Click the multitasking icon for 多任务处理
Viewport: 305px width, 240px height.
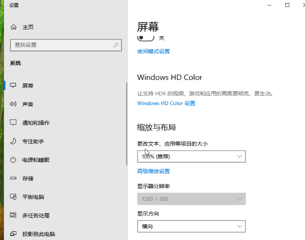tap(13, 215)
